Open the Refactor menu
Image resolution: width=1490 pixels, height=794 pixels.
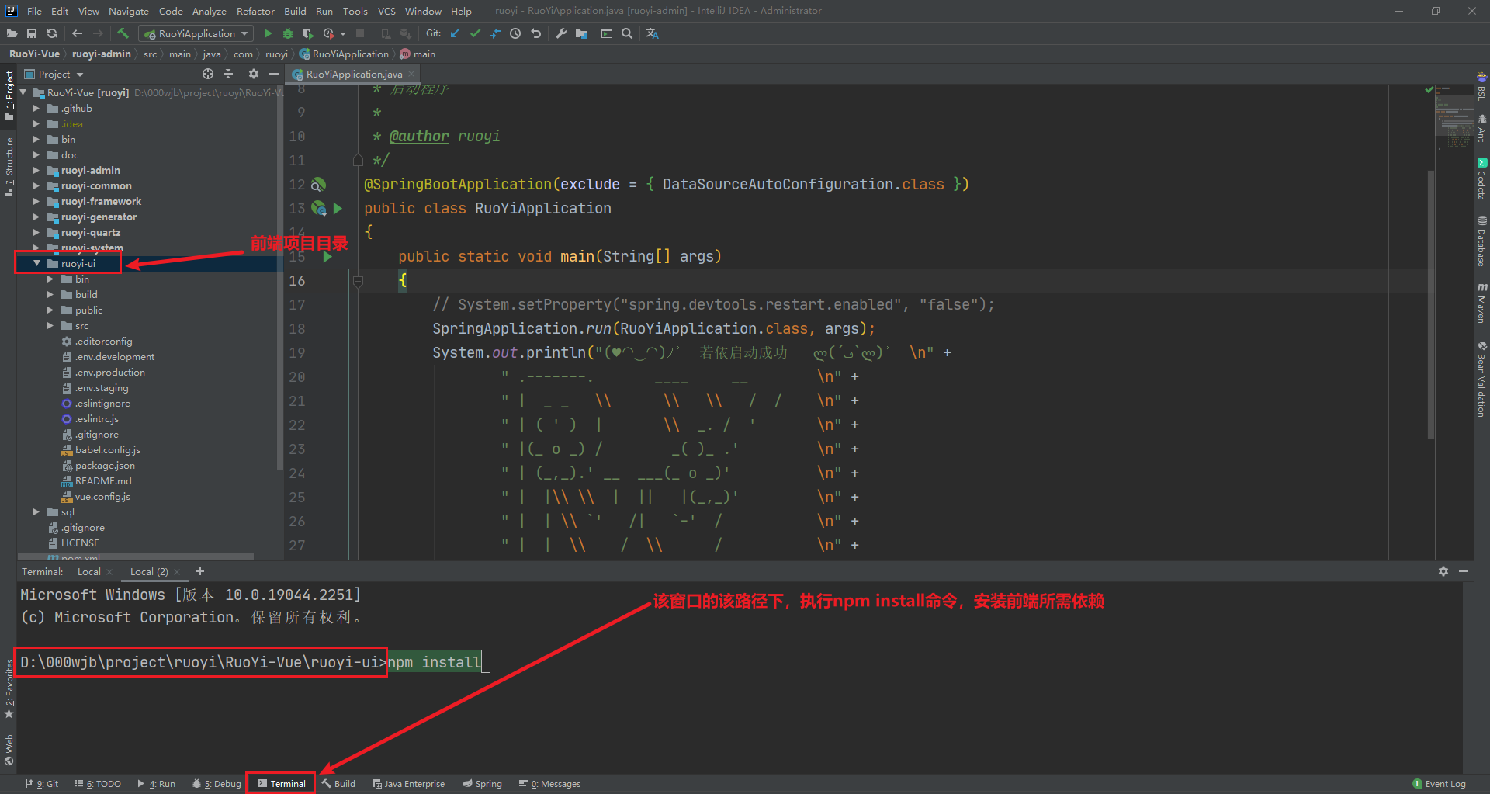pos(255,11)
